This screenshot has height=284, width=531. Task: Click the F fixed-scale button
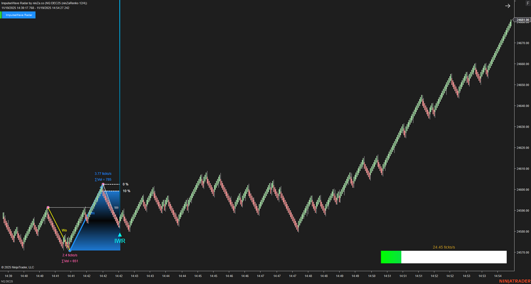tap(527, 4)
